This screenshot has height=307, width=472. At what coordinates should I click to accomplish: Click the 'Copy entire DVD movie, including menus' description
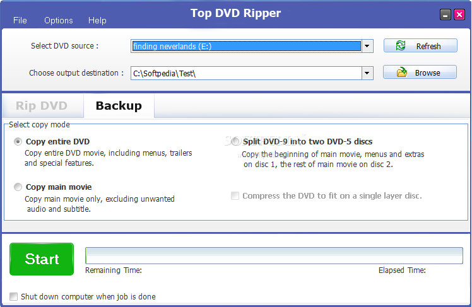point(109,158)
